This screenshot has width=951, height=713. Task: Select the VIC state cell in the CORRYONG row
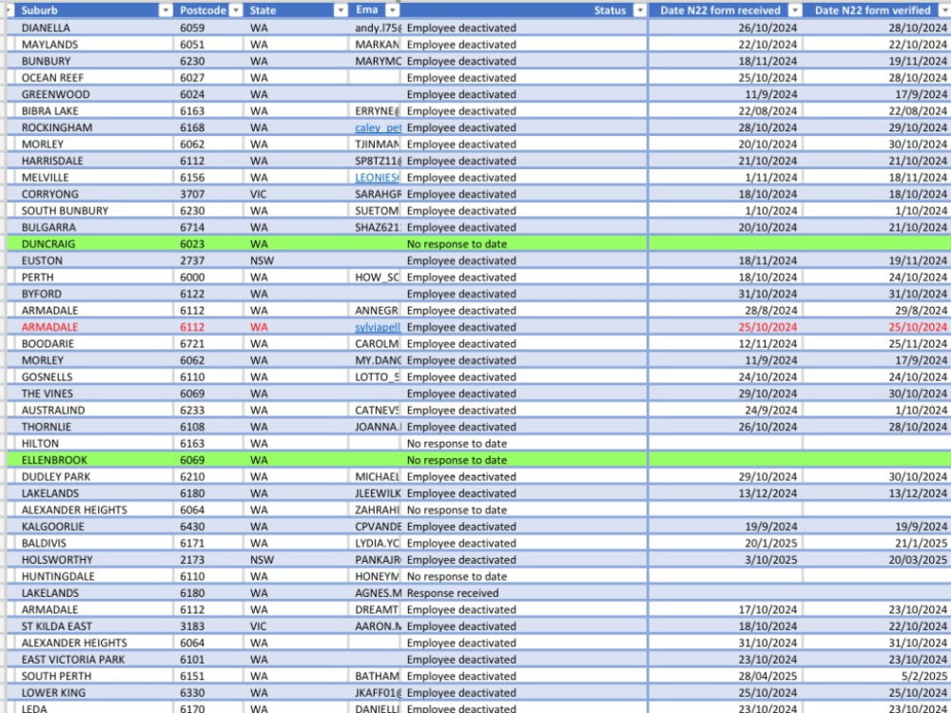(x=297, y=194)
